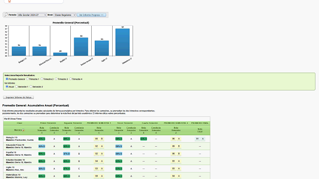Select the Matemáticas 10 class row
The height and width of the screenshot is (179, 319).
tap(107, 176)
